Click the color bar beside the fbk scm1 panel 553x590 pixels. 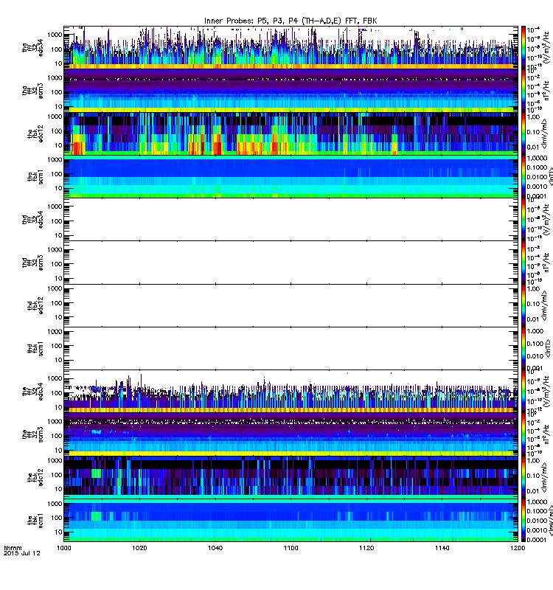point(524,520)
